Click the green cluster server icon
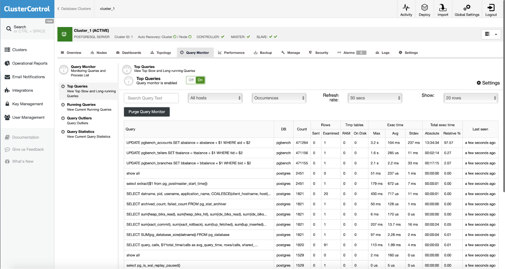This screenshot has width=505, height=269. (65, 34)
